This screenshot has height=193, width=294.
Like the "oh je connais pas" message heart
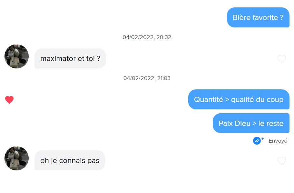click(x=281, y=161)
